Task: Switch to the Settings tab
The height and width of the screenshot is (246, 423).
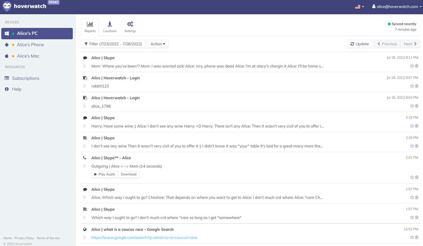Action: pyautogui.click(x=130, y=27)
